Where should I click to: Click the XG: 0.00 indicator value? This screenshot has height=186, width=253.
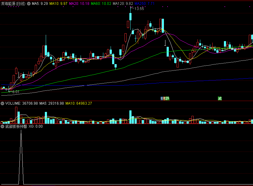pos(36,126)
